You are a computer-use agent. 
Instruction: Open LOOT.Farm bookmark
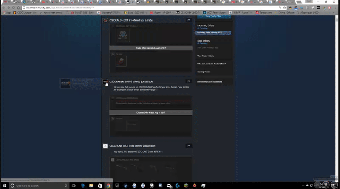214,13
